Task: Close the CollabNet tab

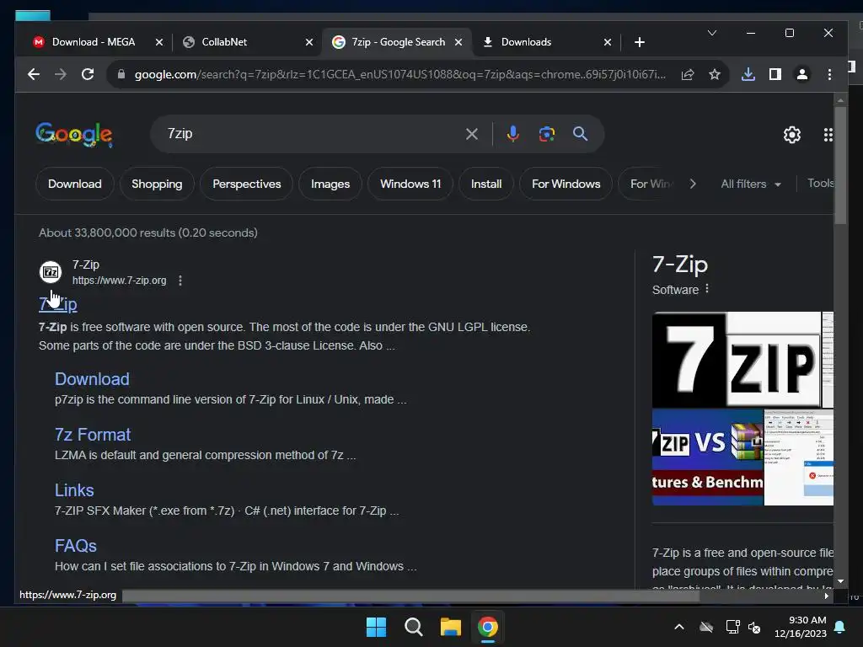Action: point(309,42)
